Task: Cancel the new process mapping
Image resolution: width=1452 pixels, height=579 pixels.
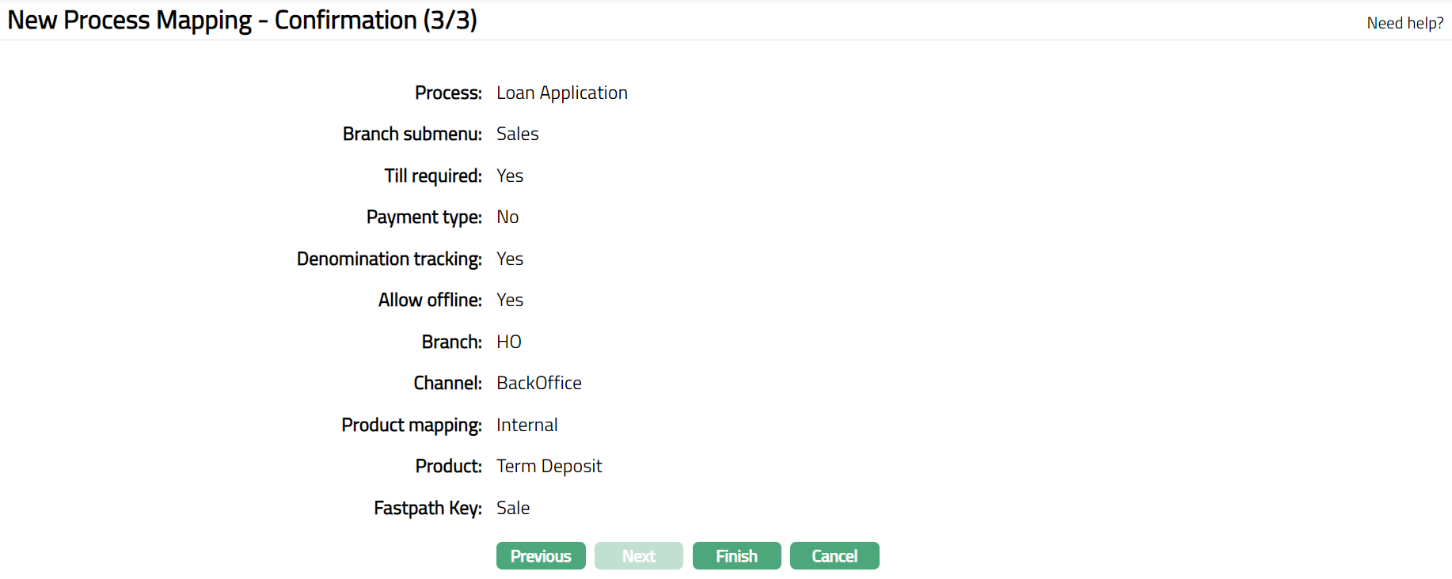Action: click(x=834, y=556)
